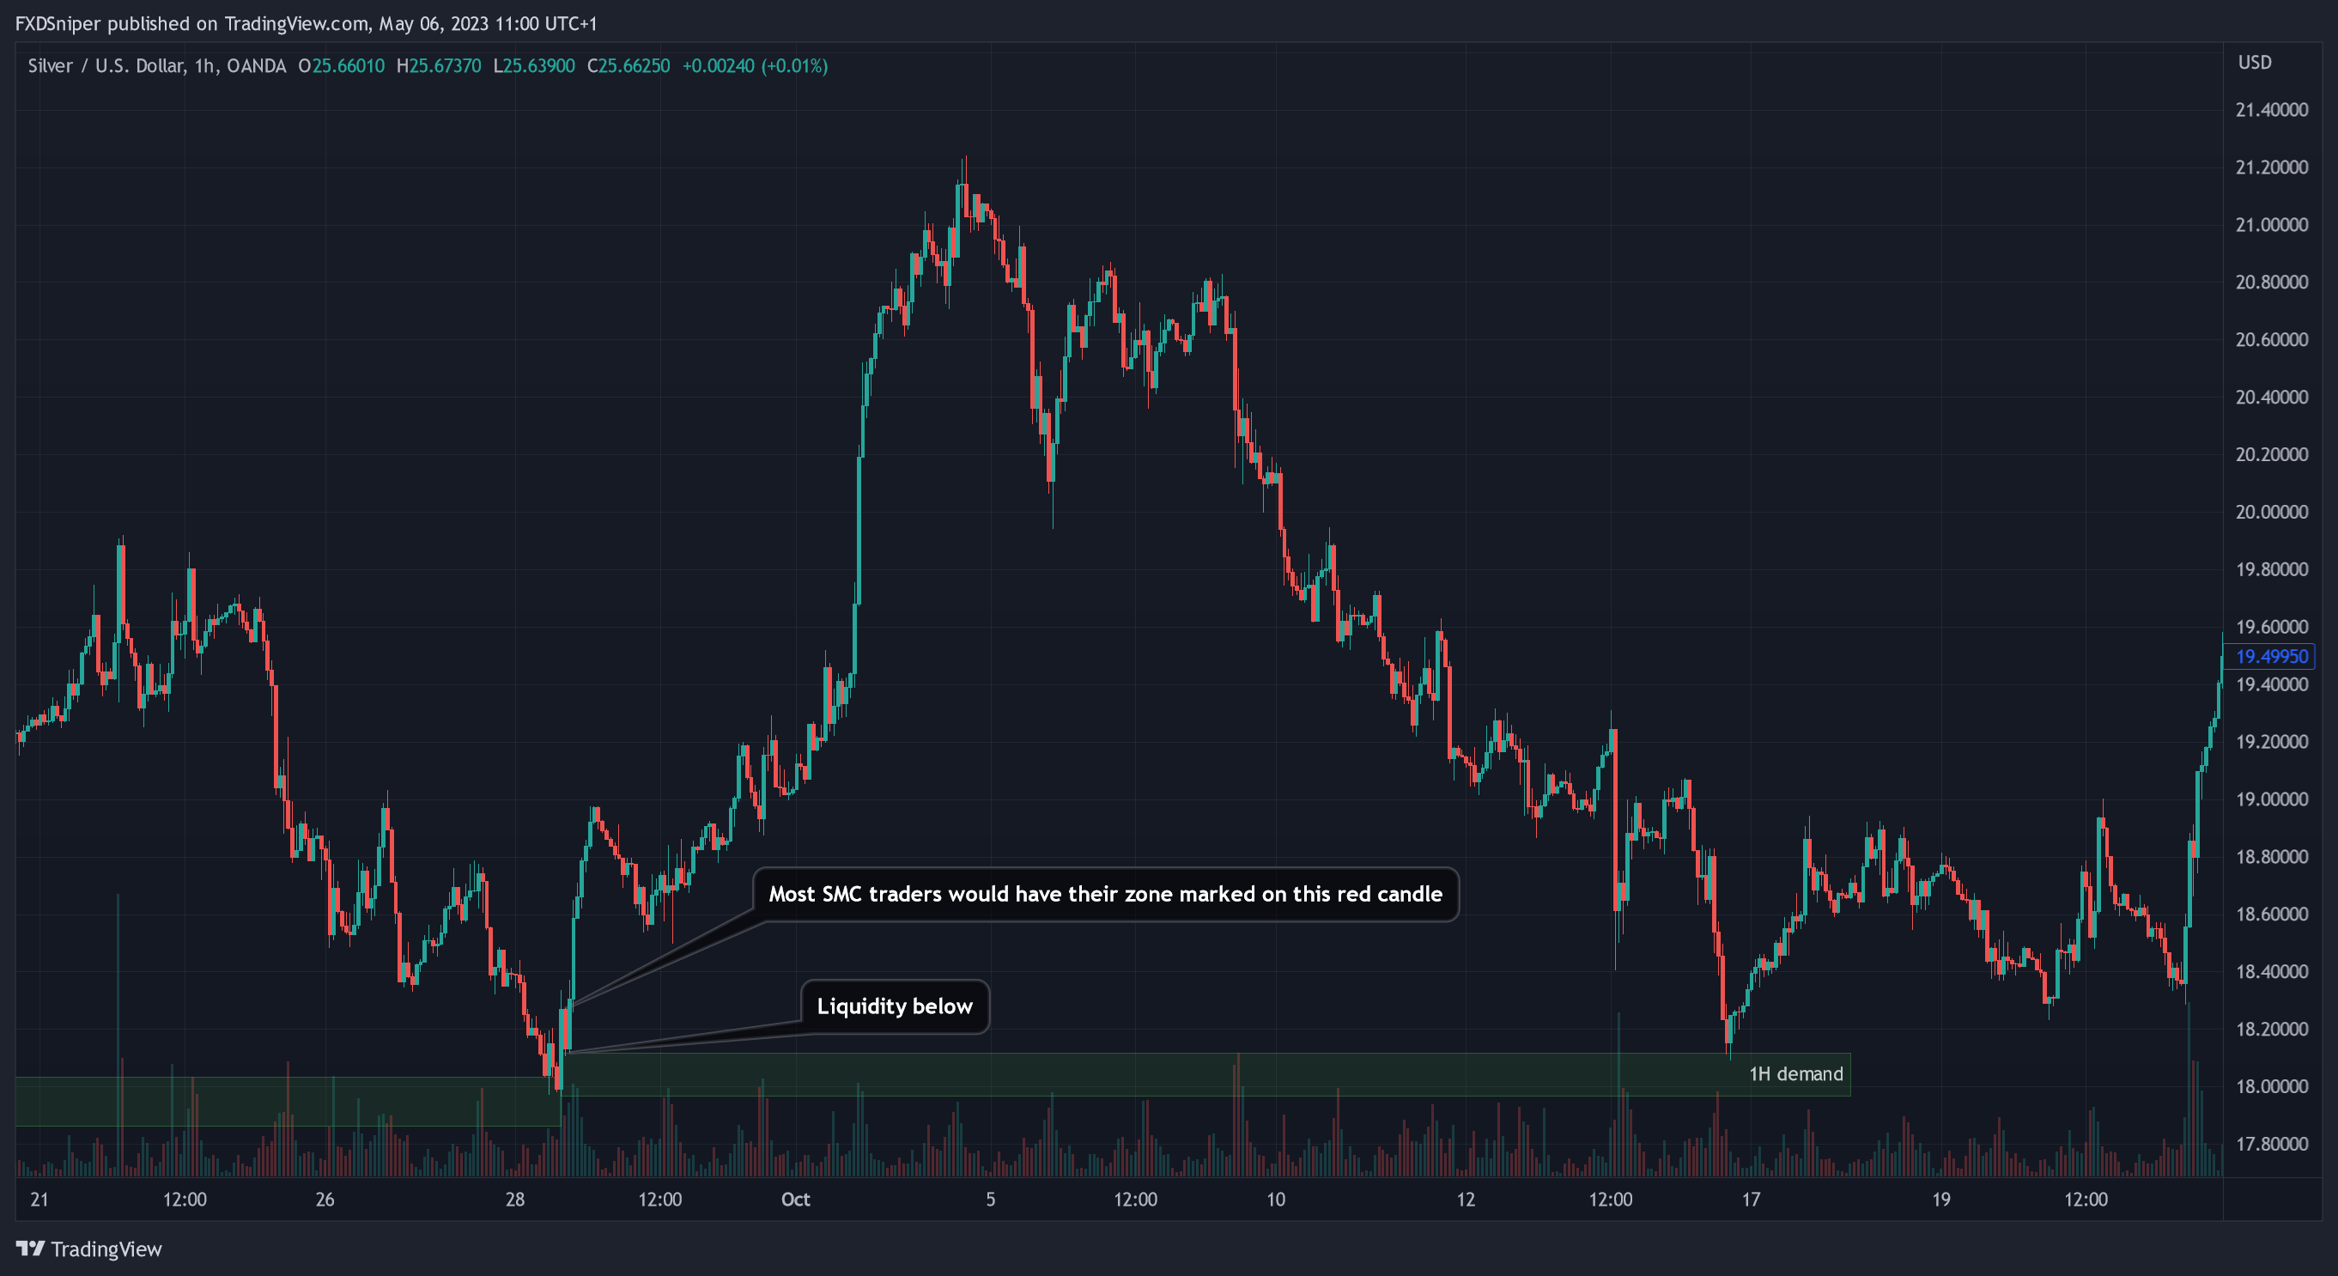Click the FXDSniper published header text

[x=306, y=23]
